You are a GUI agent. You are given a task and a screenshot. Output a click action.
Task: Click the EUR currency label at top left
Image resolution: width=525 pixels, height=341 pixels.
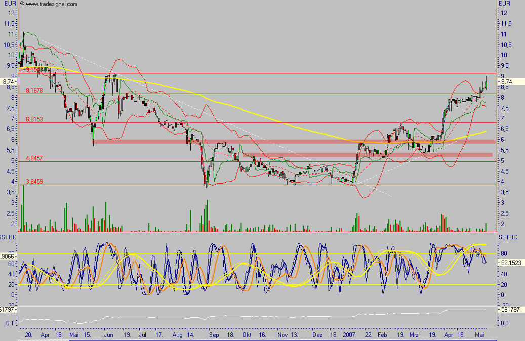coord(9,4)
